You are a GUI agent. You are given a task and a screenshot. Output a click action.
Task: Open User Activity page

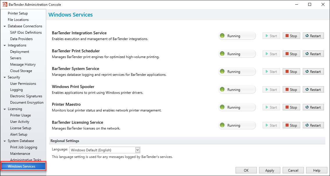pos(20,122)
